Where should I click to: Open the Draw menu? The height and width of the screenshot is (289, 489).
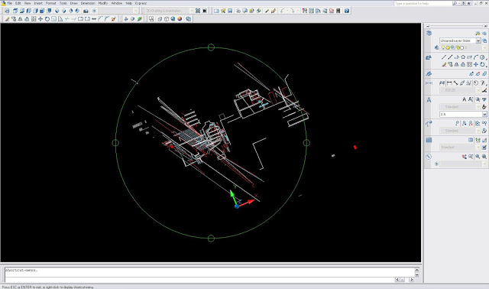pos(73,3)
